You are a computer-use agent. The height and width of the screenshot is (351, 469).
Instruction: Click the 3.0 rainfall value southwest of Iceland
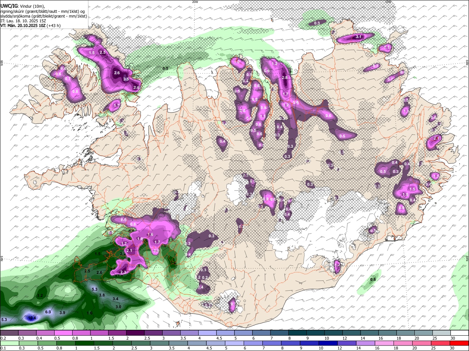click(118, 307)
